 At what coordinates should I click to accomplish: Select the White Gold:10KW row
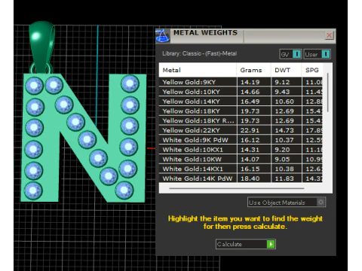[x=241, y=159]
